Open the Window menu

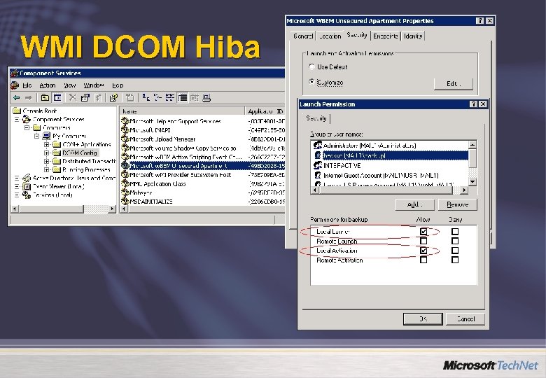click(x=94, y=85)
